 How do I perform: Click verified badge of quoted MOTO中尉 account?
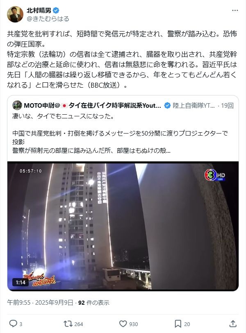point(167,105)
